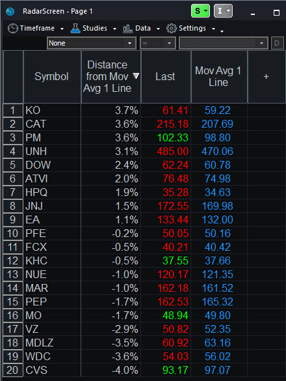Click the Timeframe clock icon
This screenshot has width=286, height=381.
click(x=12, y=29)
